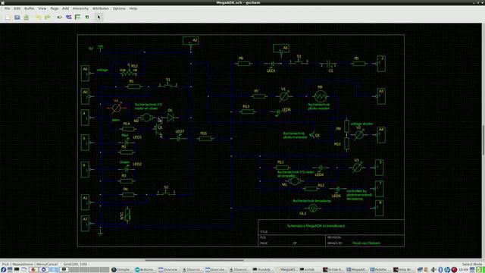Viewport: 485px width, 273px height.
Task: Open the Add menu
Action: [x=65, y=8]
